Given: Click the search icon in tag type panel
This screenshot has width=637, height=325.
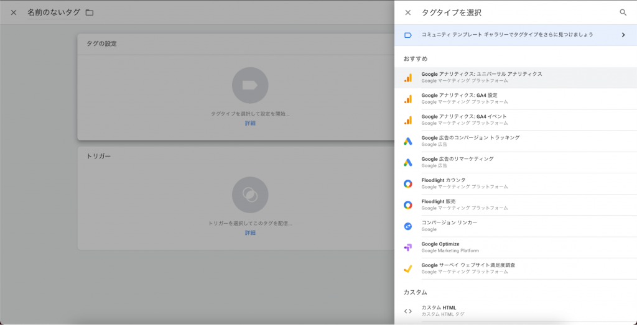Looking at the screenshot, I should pyautogui.click(x=623, y=12).
